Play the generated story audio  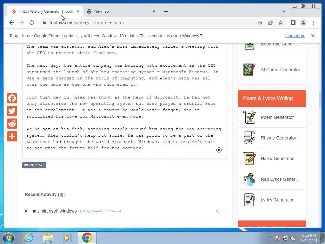[x=219, y=150]
